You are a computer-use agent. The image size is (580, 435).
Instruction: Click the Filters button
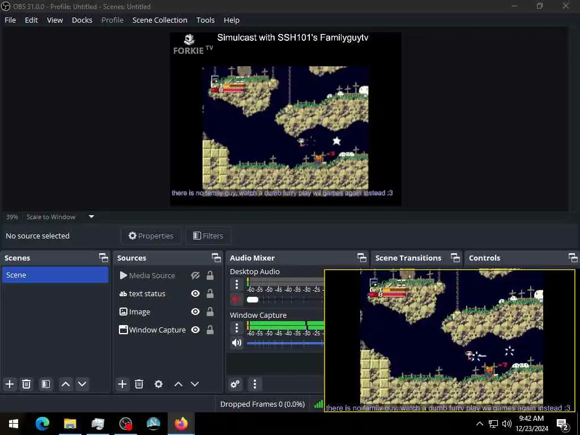tap(208, 236)
